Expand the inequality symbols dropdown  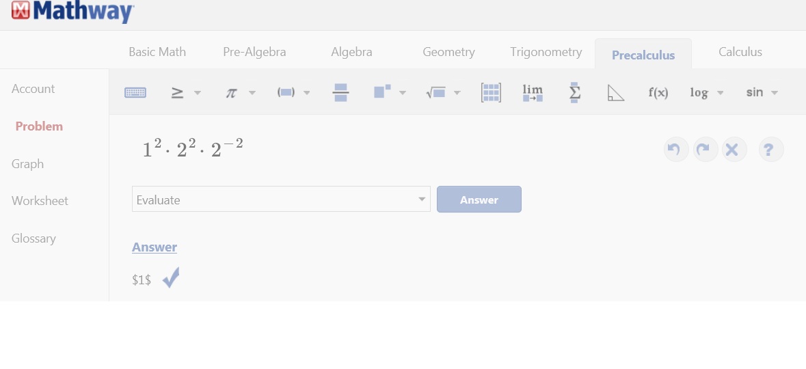coord(198,93)
